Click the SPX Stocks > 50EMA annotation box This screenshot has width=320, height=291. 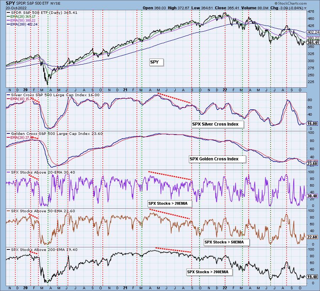pos(226,242)
